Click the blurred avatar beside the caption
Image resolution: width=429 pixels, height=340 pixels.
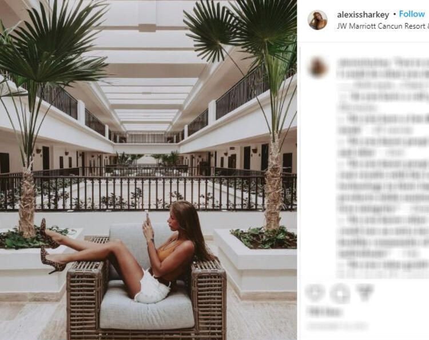coord(317,67)
